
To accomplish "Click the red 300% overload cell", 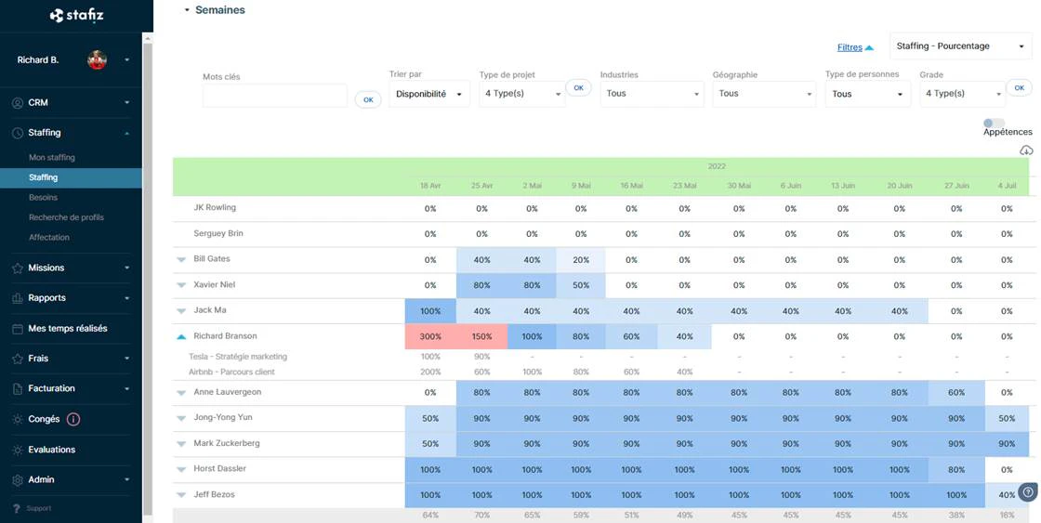I will (x=430, y=336).
